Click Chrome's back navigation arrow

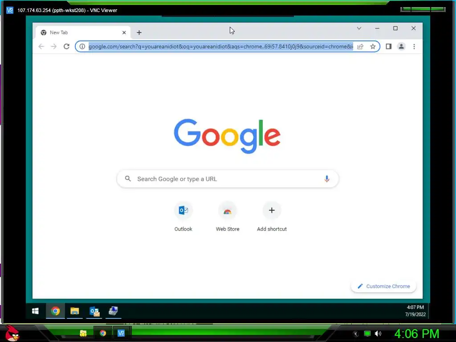tap(41, 46)
